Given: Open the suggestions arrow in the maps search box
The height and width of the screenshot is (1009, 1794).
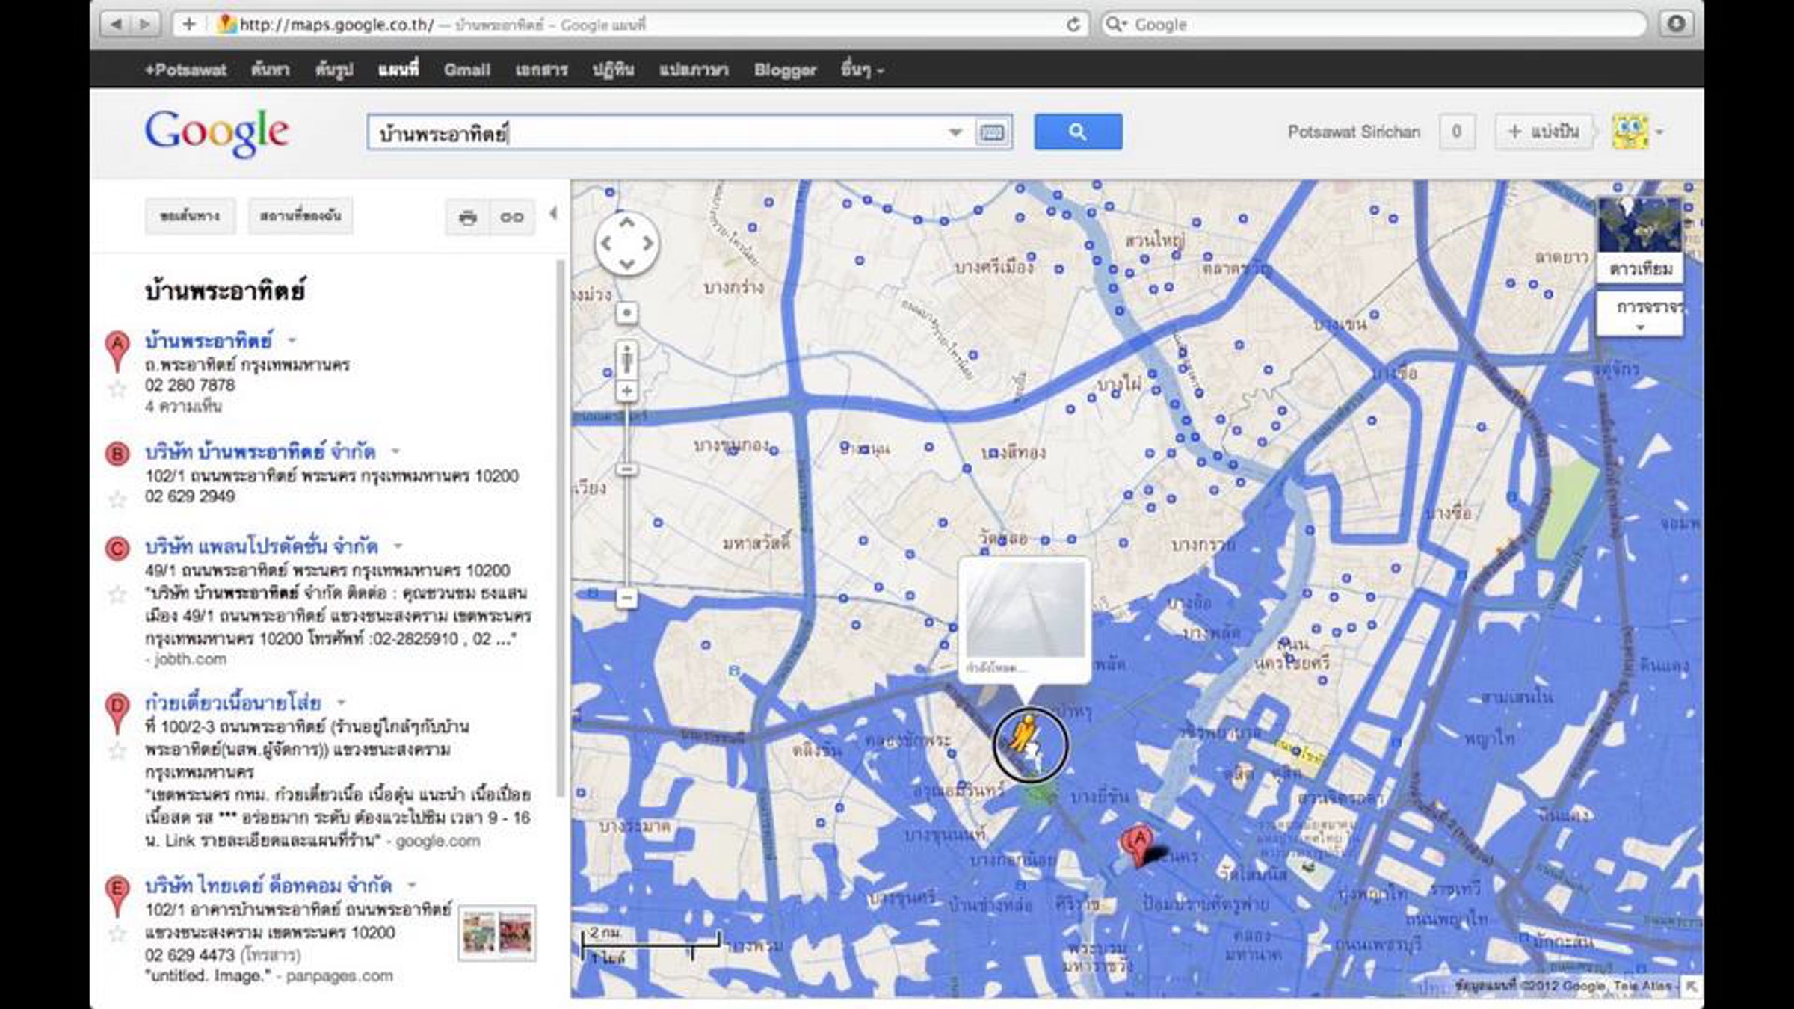Looking at the screenshot, I should pyautogui.click(x=955, y=132).
